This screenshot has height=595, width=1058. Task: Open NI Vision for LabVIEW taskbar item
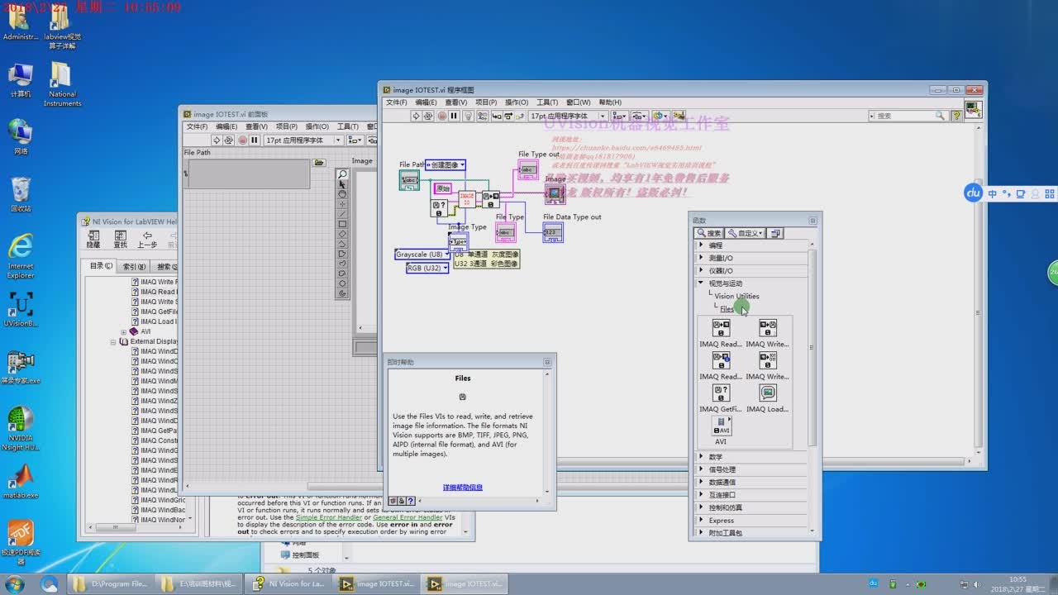290,583
